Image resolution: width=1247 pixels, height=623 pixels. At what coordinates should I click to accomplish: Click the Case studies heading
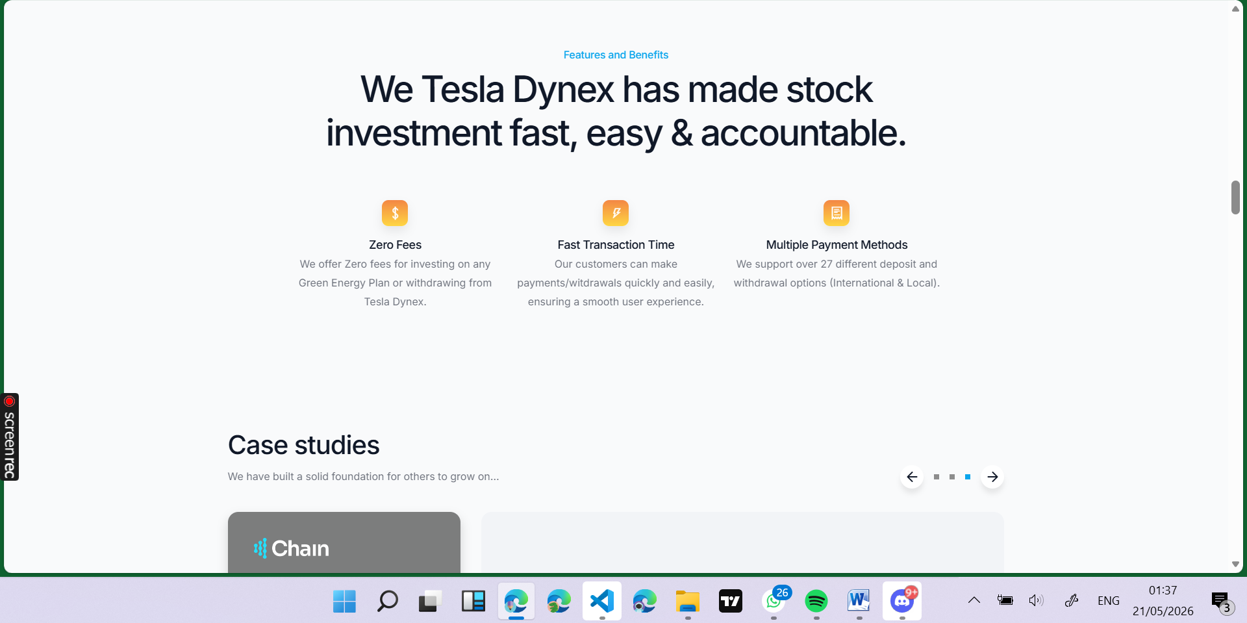pos(303,446)
